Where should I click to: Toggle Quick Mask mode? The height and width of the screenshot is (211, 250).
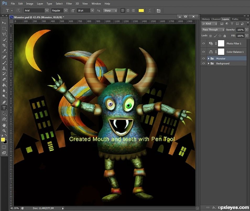[4, 147]
